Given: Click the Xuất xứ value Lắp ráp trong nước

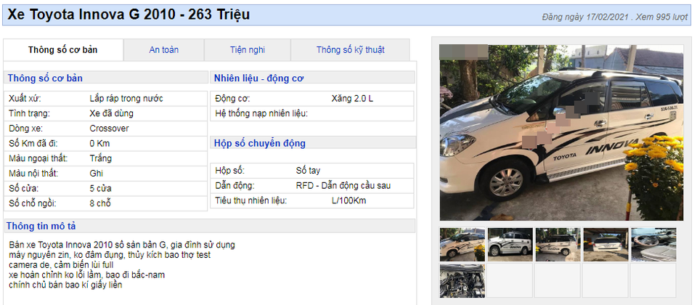Looking at the screenshot, I should tap(126, 98).
